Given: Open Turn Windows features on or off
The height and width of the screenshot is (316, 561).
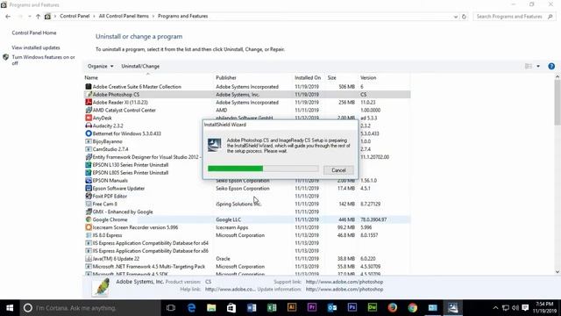Looking at the screenshot, I should 43,60.
